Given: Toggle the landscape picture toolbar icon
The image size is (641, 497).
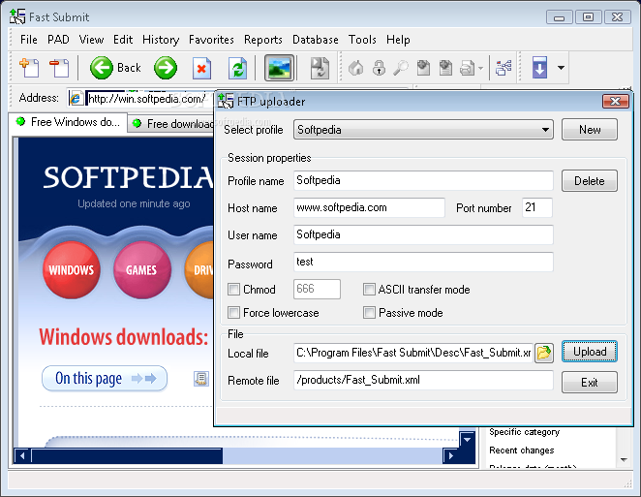Looking at the screenshot, I should coord(279,68).
